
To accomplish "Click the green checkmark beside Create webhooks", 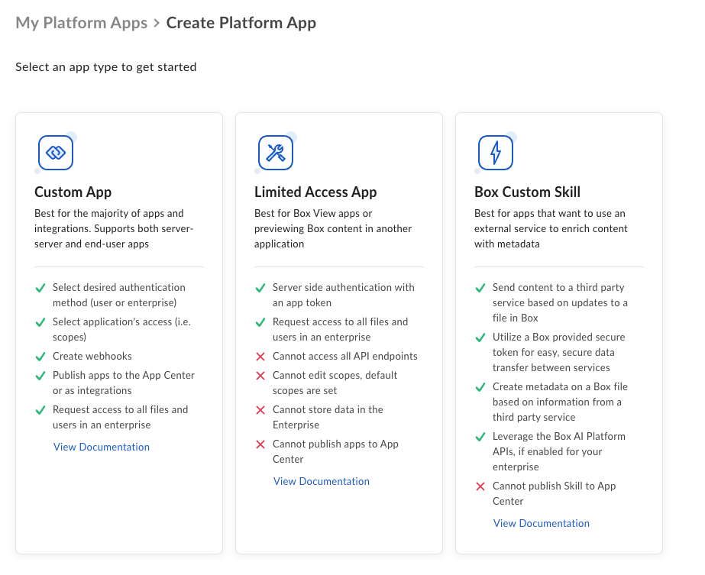I will pos(40,357).
